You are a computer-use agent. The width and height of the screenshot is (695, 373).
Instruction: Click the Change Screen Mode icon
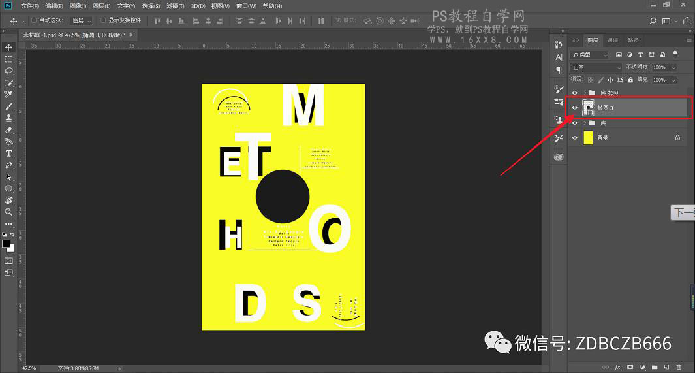[8, 273]
